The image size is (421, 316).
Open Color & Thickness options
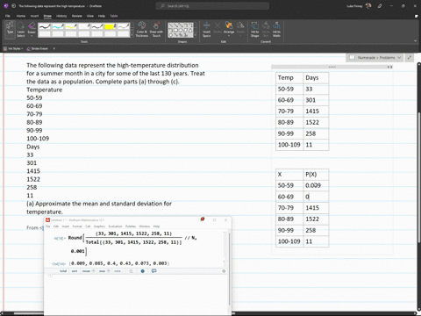(x=142, y=29)
